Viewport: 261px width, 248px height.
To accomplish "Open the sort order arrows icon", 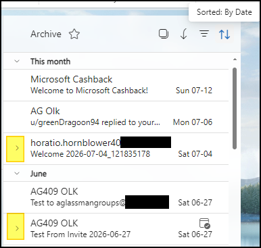I will pyautogui.click(x=224, y=34).
